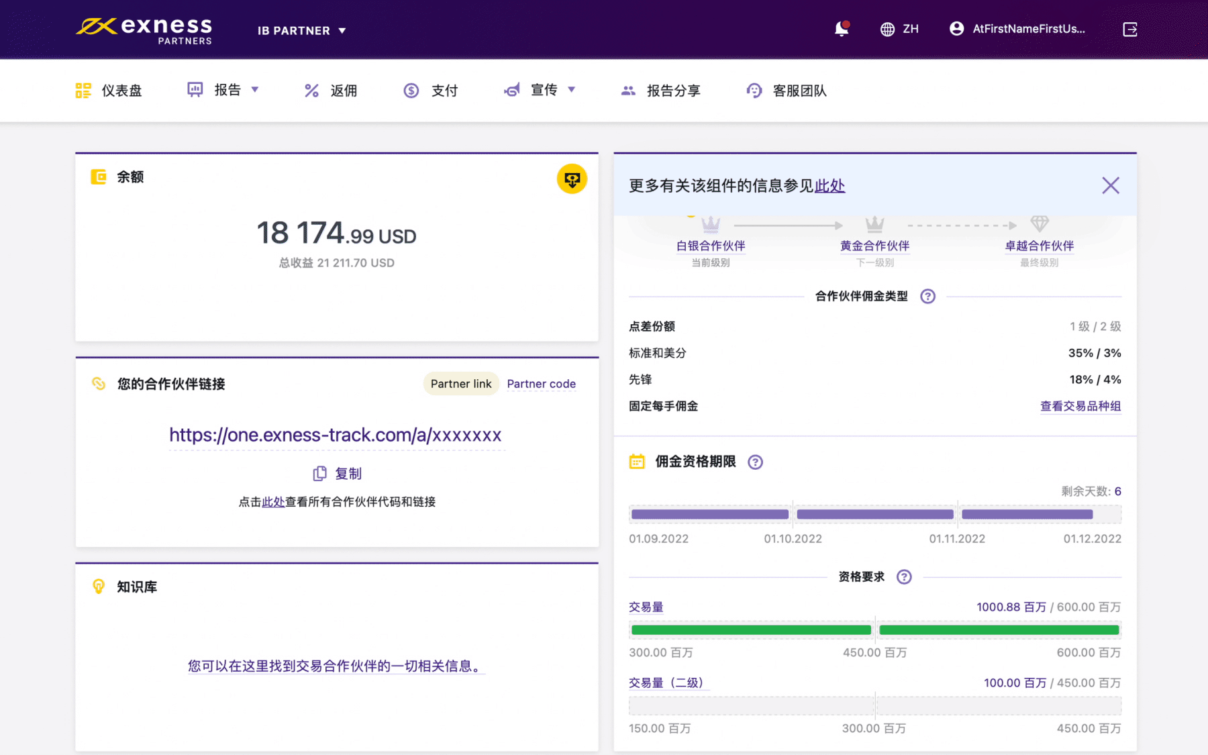Expand the IB PARTNER dropdown

301,31
